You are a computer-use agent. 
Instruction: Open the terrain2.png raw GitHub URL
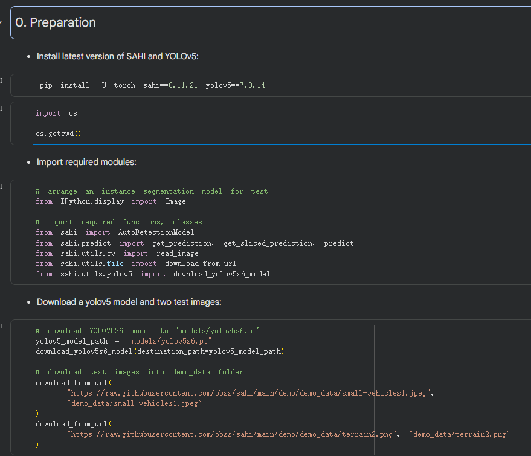(231, 434)
